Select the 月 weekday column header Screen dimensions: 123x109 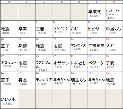(9, 2)
